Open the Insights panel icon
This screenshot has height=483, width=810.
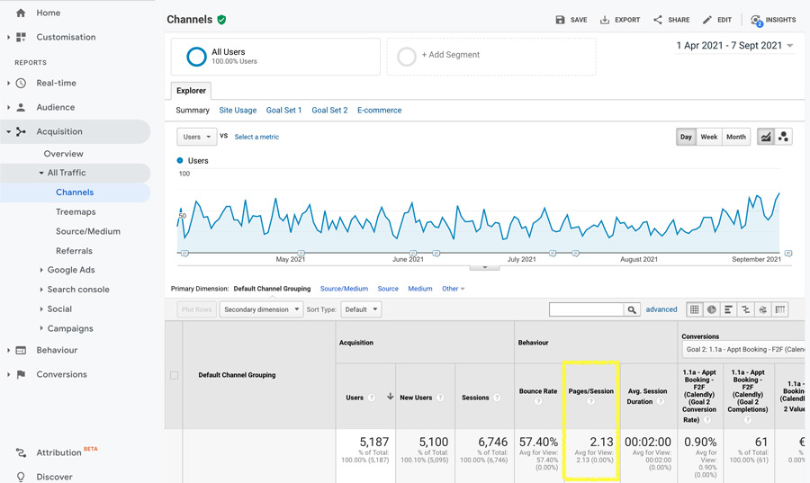click(756, 20)
